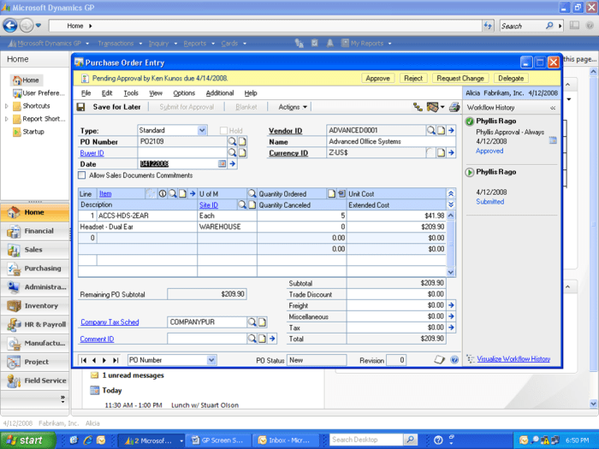Screen dimensions: 599x449
Task: Open the Visualize Workflow History link
Action: coord(513,359)
